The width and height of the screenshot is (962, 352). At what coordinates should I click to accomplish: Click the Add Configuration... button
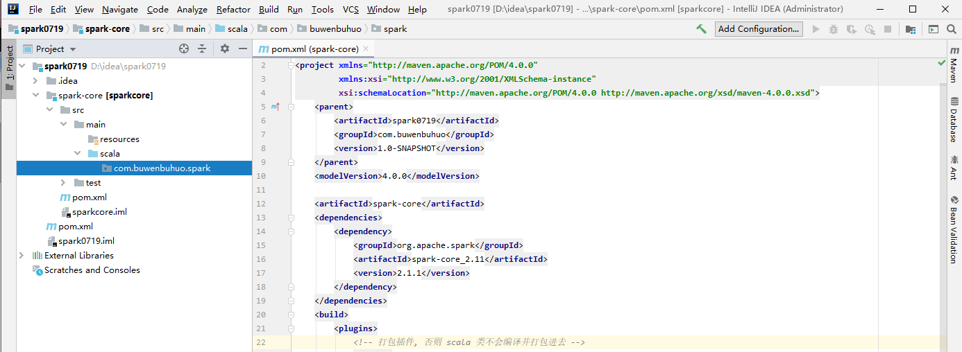[759, 29]
